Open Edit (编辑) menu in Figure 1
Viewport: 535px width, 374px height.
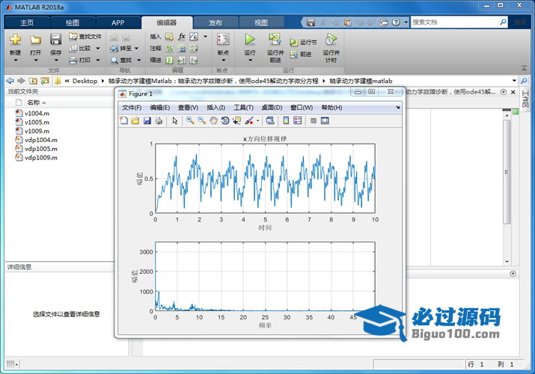point(159,108)
